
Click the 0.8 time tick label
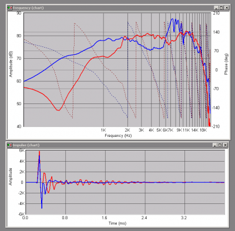point(65,217)
